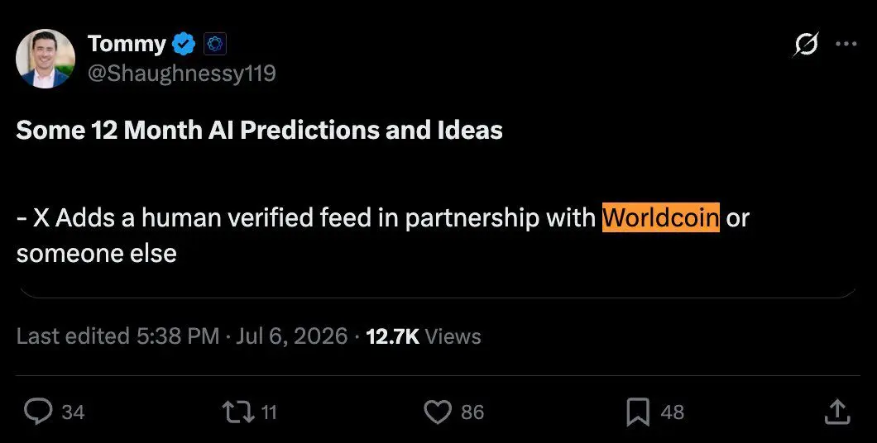Image resolution: width=877 pixels, height=443 pixels.
Task: Click the reply speech bubble icon
Action: pos(39,412)
